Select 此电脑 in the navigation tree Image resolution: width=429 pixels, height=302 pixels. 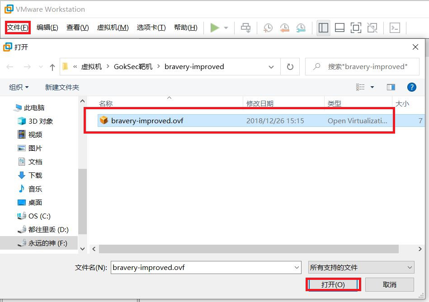(34, 108)
